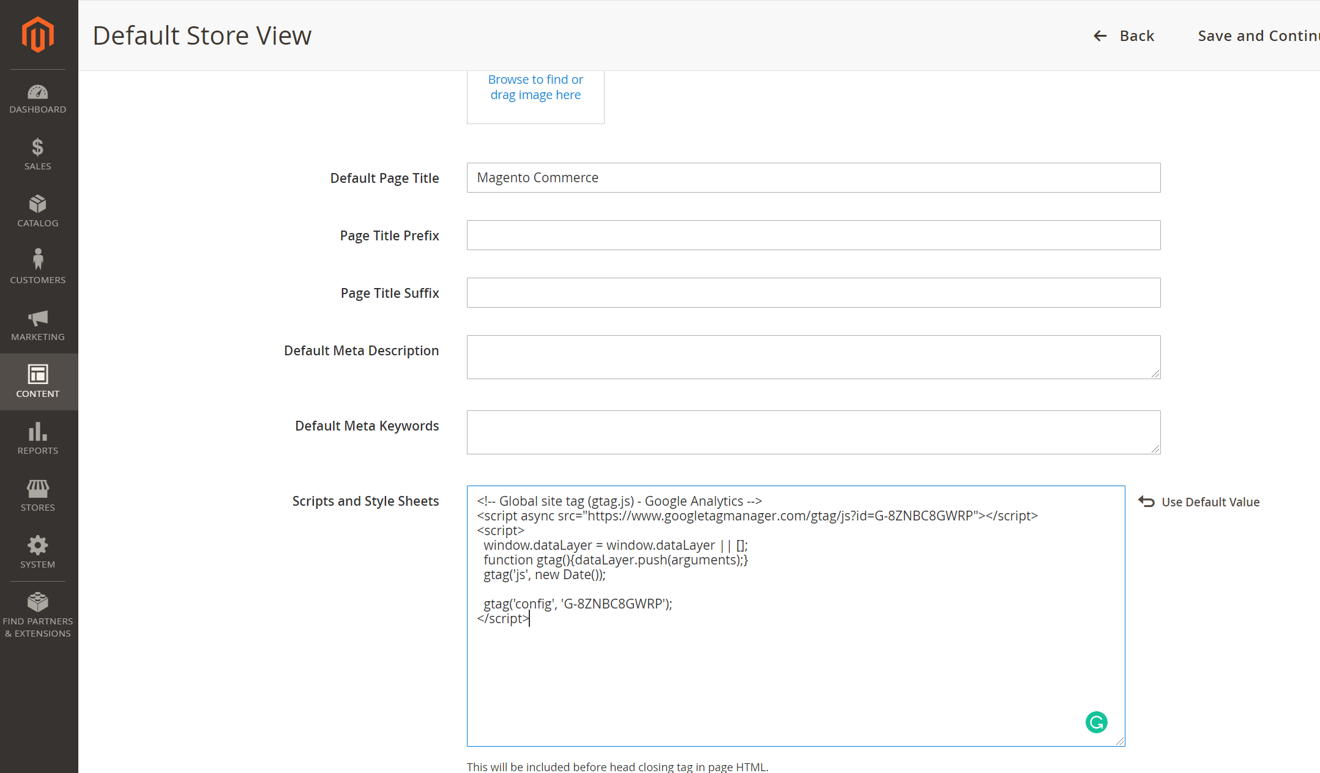
Task: Click the Magento logo icon
Action: pyautogui.click(x=38, y=35)
